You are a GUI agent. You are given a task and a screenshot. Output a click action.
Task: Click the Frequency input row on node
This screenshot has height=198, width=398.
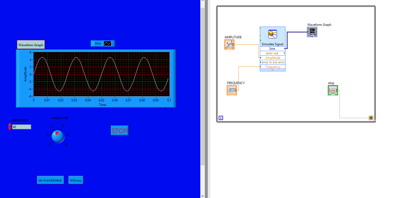tap(272, 67)
